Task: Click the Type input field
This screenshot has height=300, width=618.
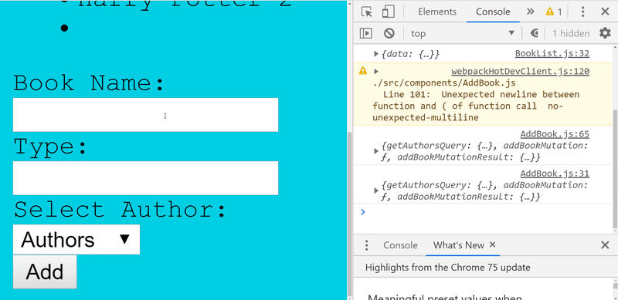Action: (x=145, y=178)
